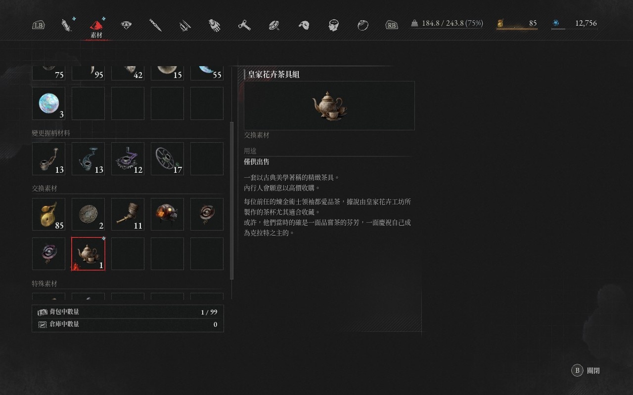Select the purple crank handle material
This screenshot has height=395, width=633.
(128, 159)
